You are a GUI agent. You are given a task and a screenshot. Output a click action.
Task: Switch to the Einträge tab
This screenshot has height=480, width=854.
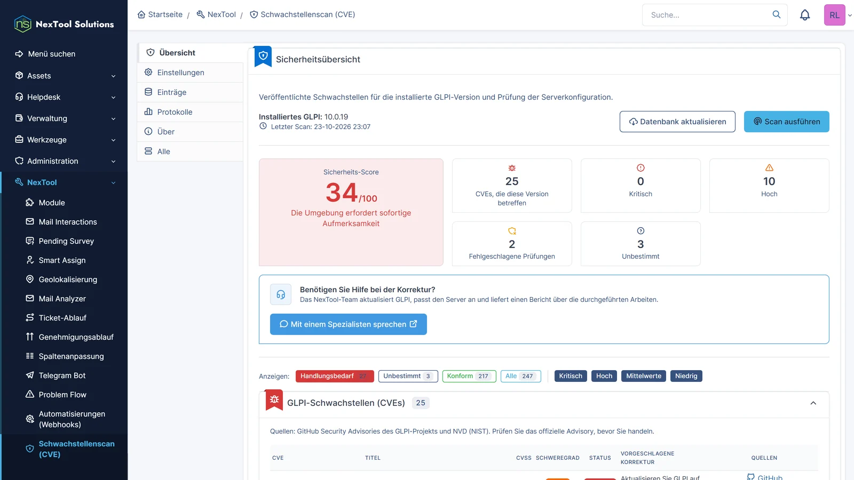(x=190, y=92)
